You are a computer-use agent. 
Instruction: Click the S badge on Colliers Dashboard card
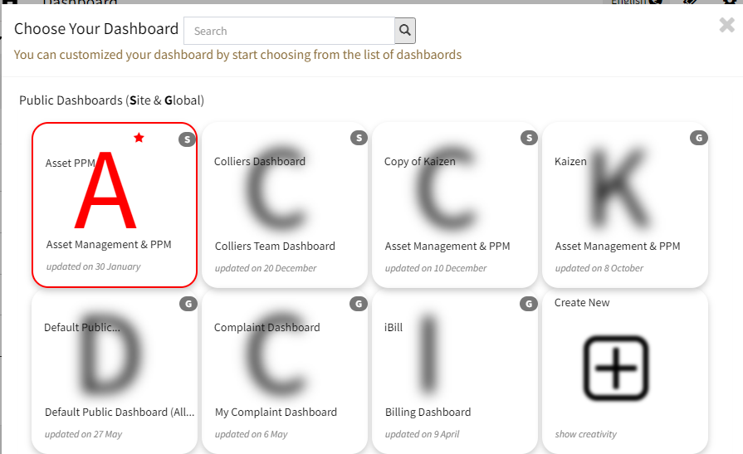(x=359, y=138)
